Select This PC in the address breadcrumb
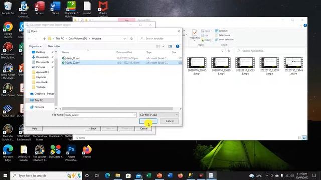 click(x=60, y=39)
